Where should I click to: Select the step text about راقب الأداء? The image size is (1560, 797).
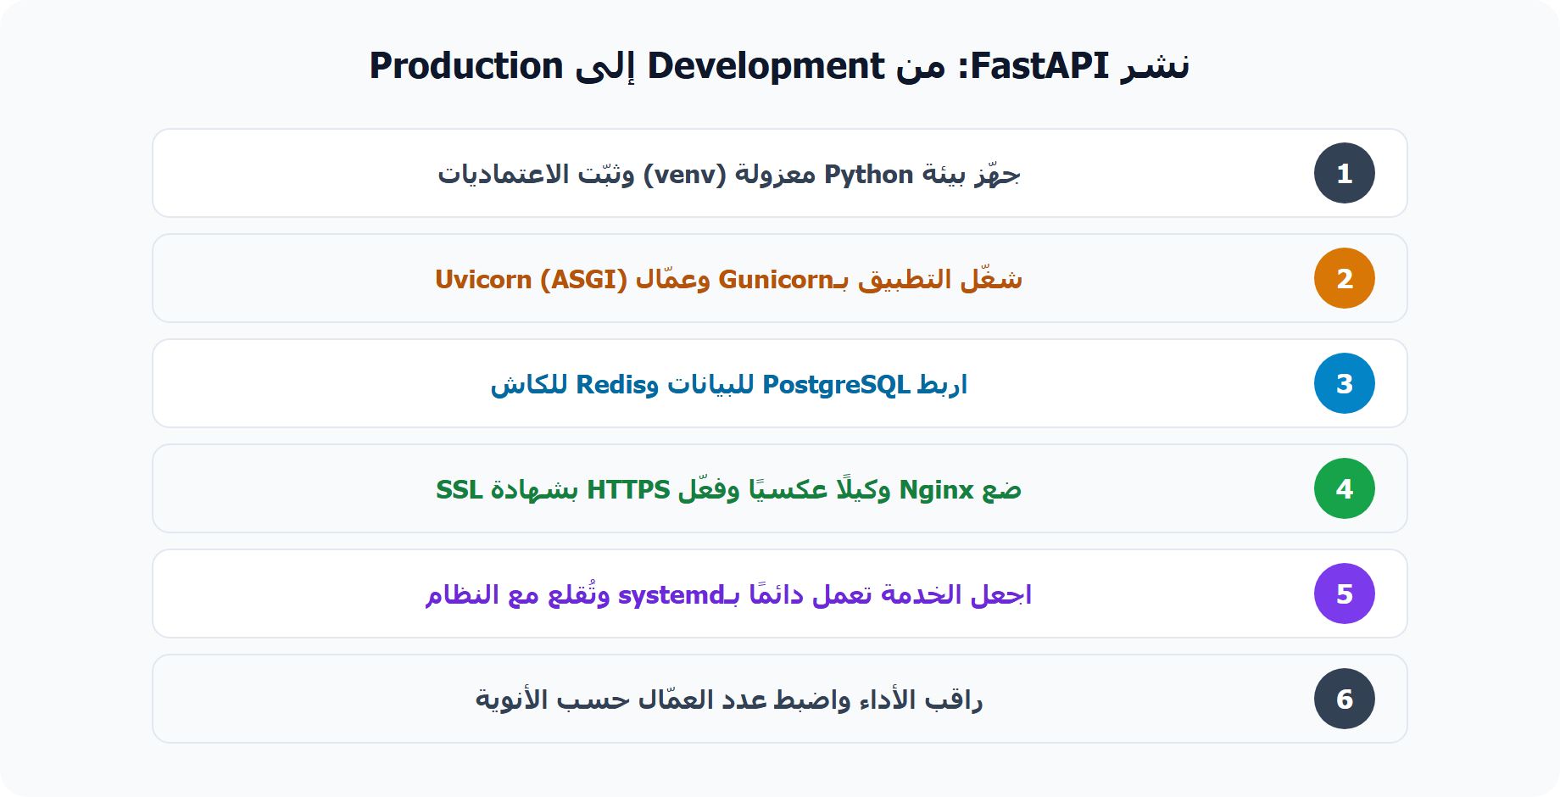point(729,699)
